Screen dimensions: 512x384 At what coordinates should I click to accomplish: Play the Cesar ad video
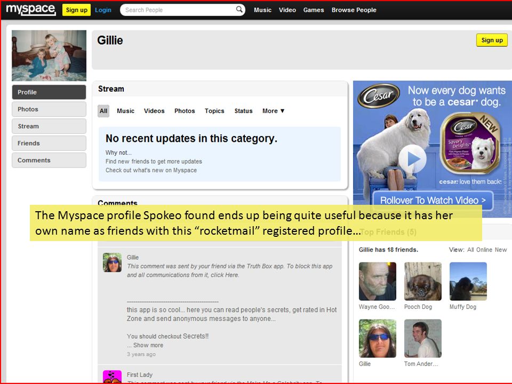coord(412,159)
